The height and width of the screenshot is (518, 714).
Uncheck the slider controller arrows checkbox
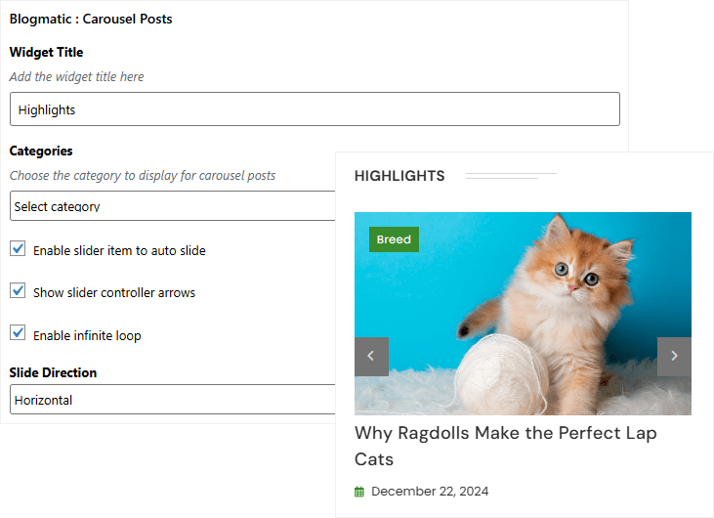pos(18,291)
